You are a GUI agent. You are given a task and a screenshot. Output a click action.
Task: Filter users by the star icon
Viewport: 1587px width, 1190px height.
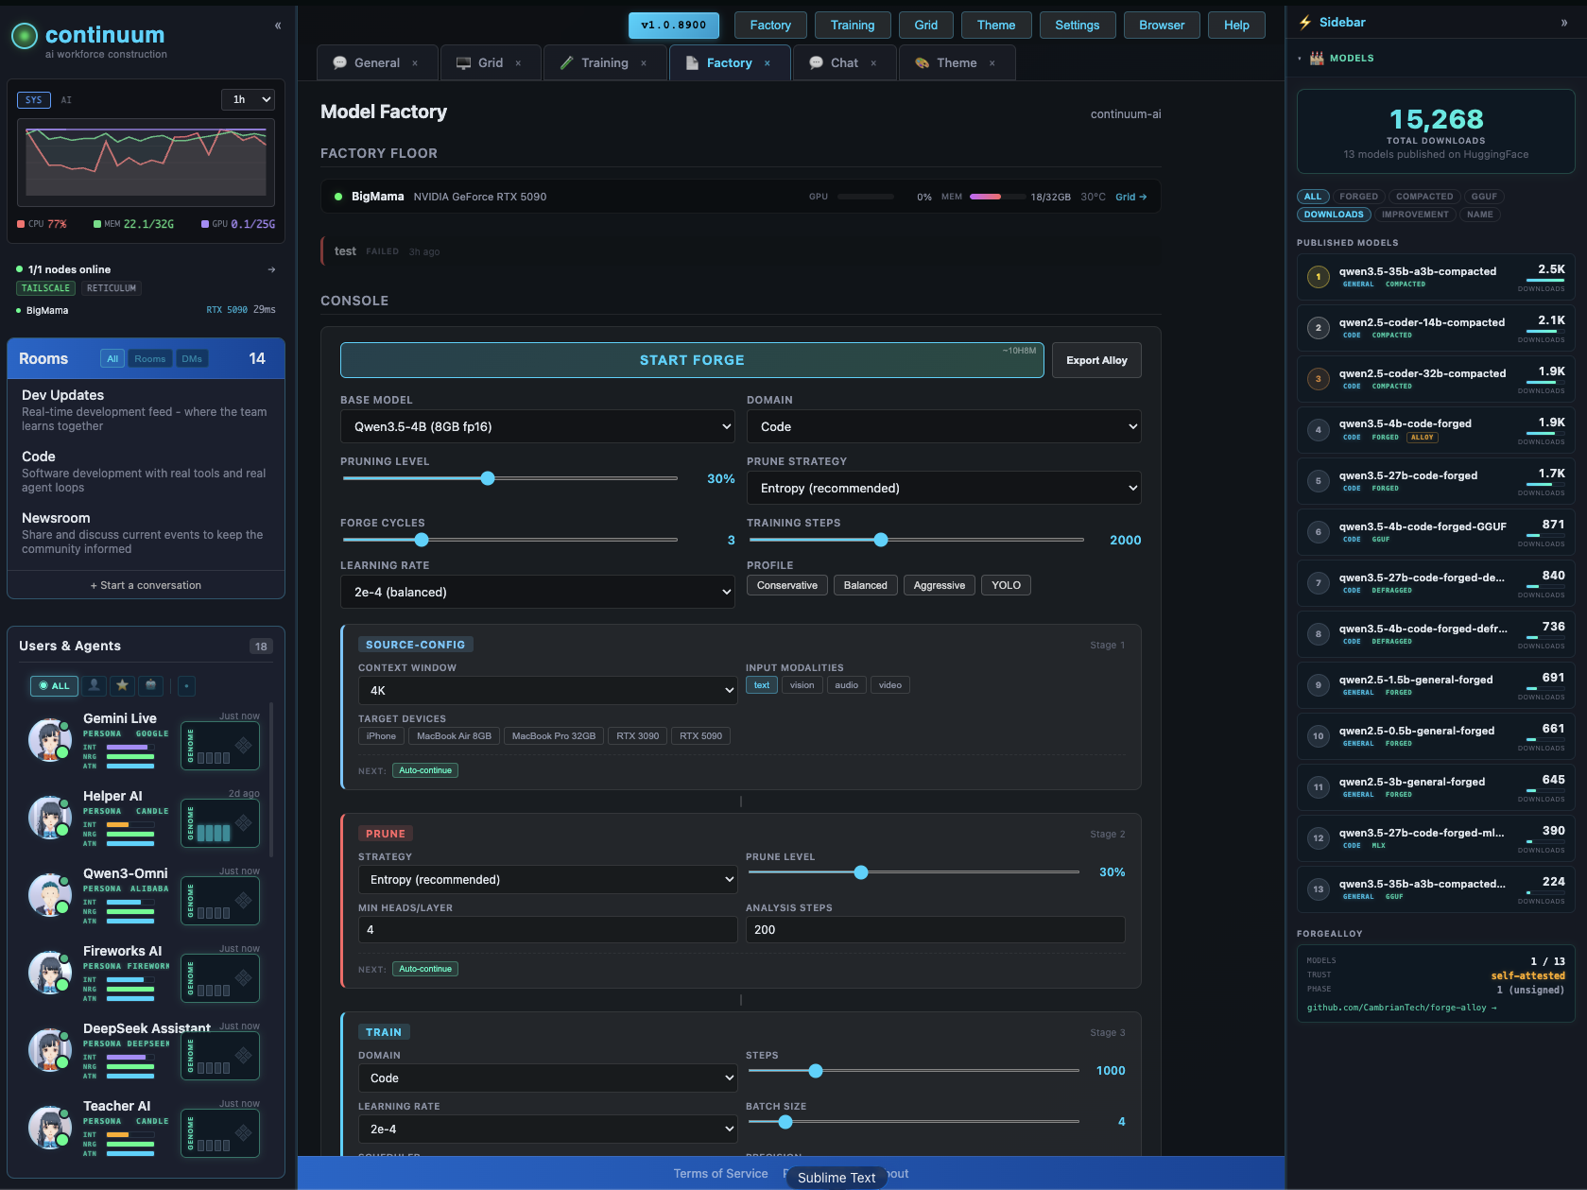tap(122, 685)
